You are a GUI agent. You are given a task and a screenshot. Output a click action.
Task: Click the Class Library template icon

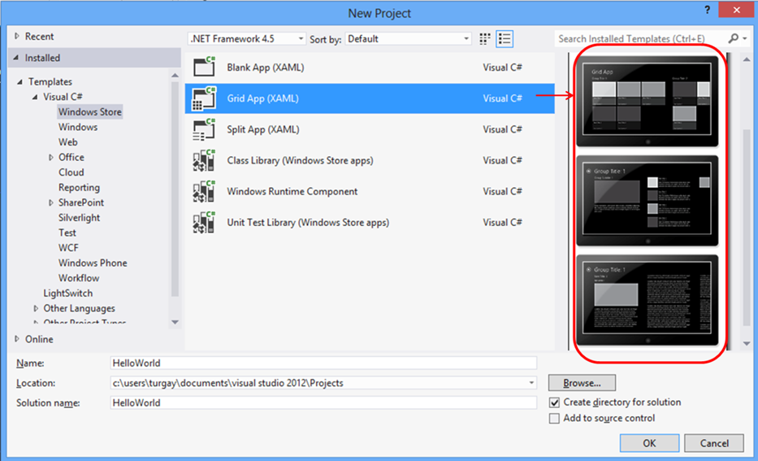click(x=203, y=161)
